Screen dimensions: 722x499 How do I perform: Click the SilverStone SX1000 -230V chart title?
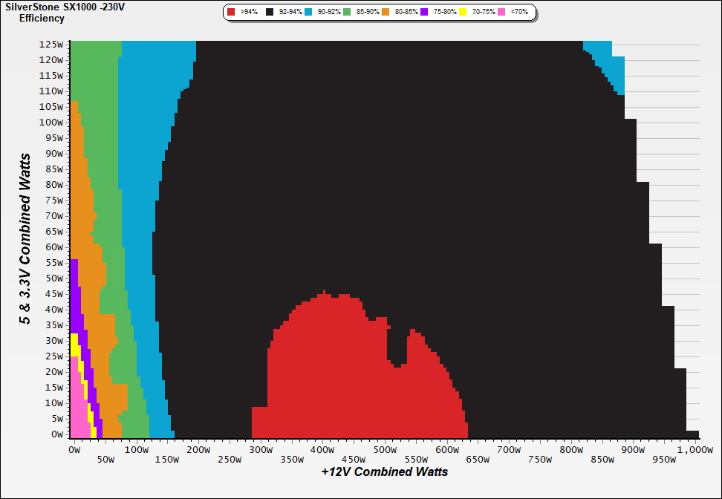point(65,7)
